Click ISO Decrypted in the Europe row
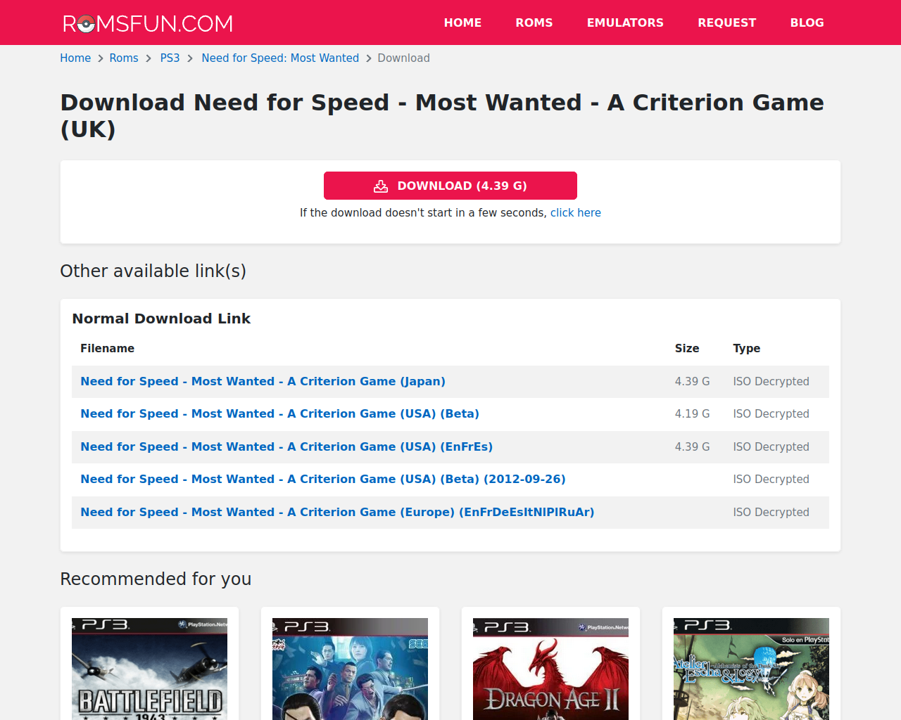The height and width of the screenshot is (720, 901). click(771, 513)
